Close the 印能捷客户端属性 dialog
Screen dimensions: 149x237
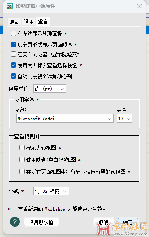pyautogui.click(x=140, y=6)
